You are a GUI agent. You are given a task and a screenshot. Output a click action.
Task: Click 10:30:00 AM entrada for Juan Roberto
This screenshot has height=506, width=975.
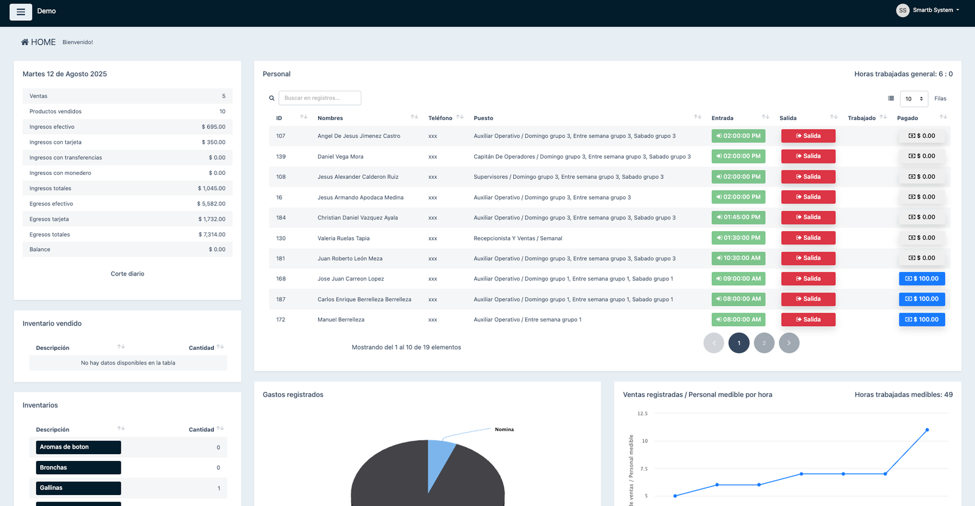coord(739,258)
